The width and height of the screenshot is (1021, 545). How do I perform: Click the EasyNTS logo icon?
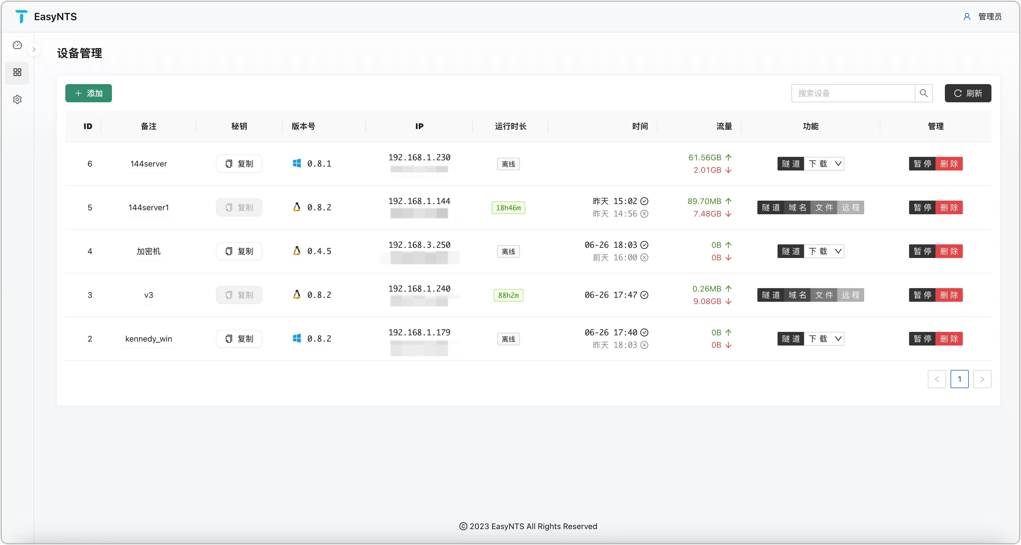[21, 16]
